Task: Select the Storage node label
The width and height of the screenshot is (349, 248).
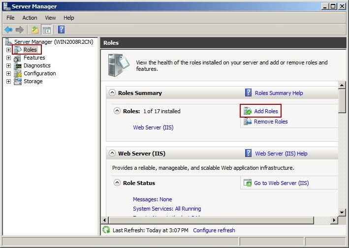Action: pos(33,81)
